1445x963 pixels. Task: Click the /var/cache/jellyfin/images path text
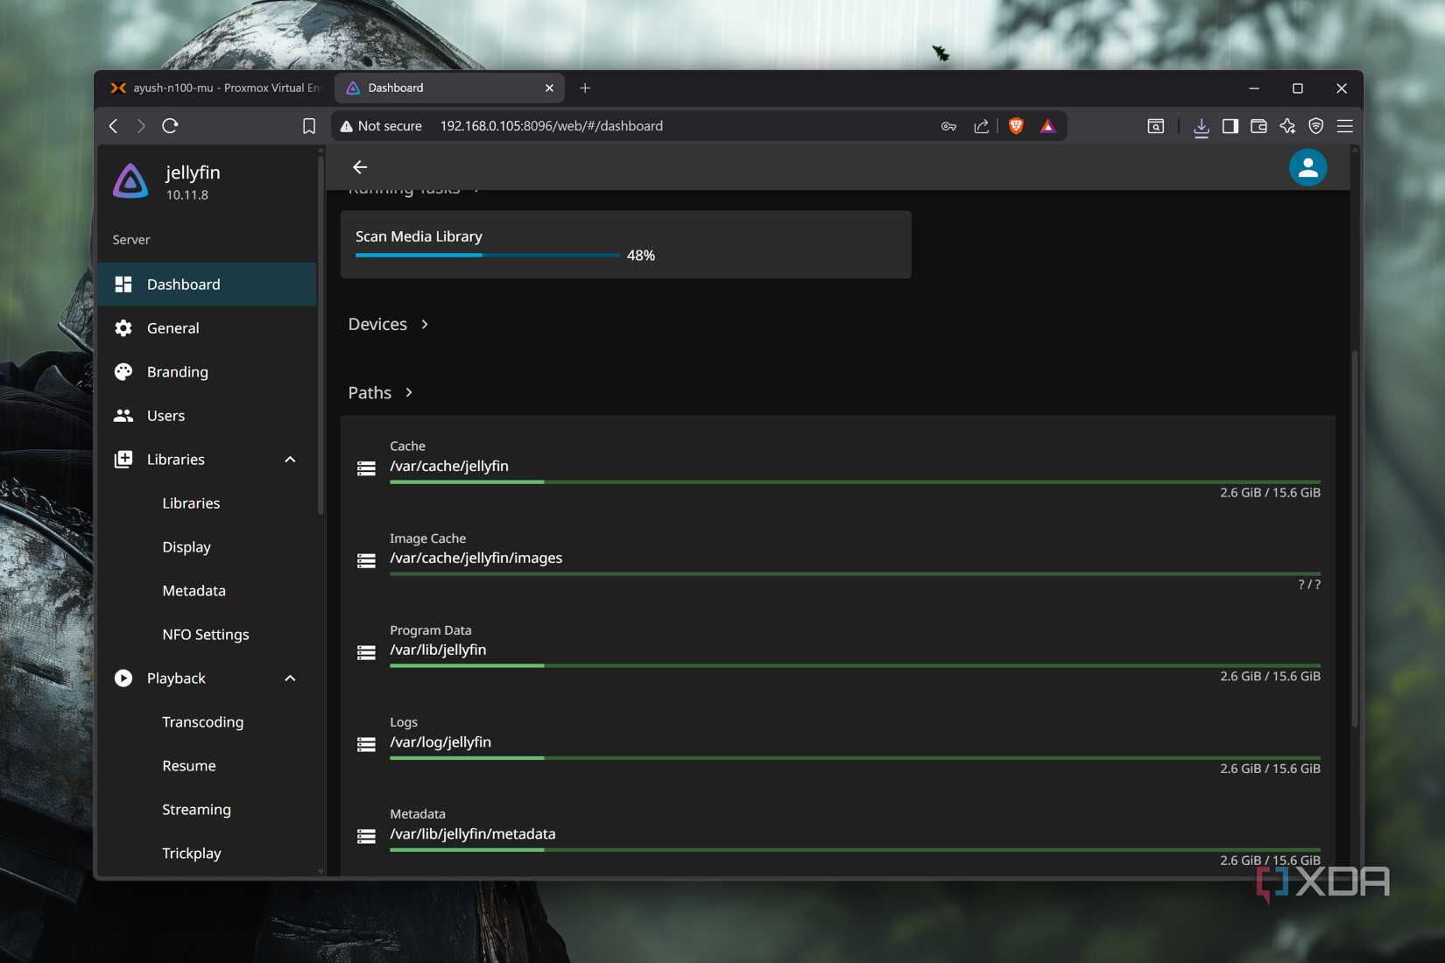tap(476, 558)
